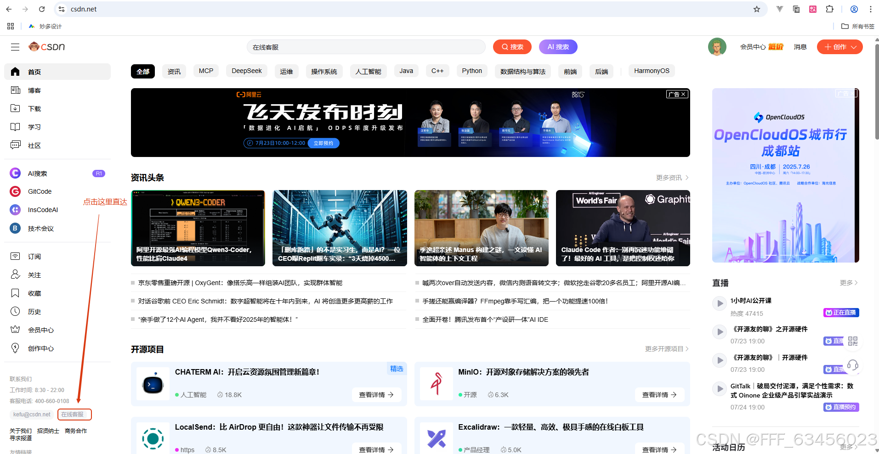Close the top banner ad

[684, 94]
